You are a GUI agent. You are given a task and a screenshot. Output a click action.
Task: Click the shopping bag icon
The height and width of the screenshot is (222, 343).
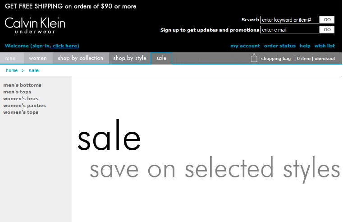(254, 58)
